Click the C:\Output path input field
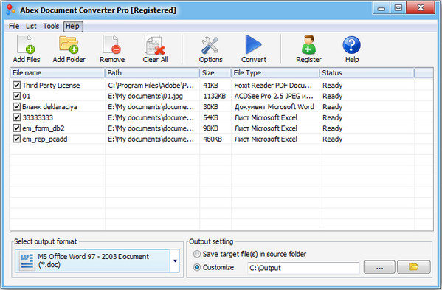Viewport: 442px width, 290px height. pos(303,267)
